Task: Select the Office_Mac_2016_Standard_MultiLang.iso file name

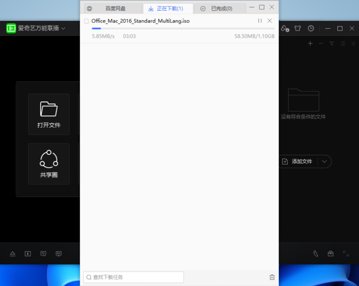Action: coord(140,21)
